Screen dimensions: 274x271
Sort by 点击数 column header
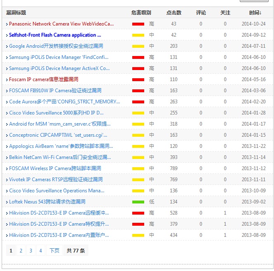click(174, 13)
